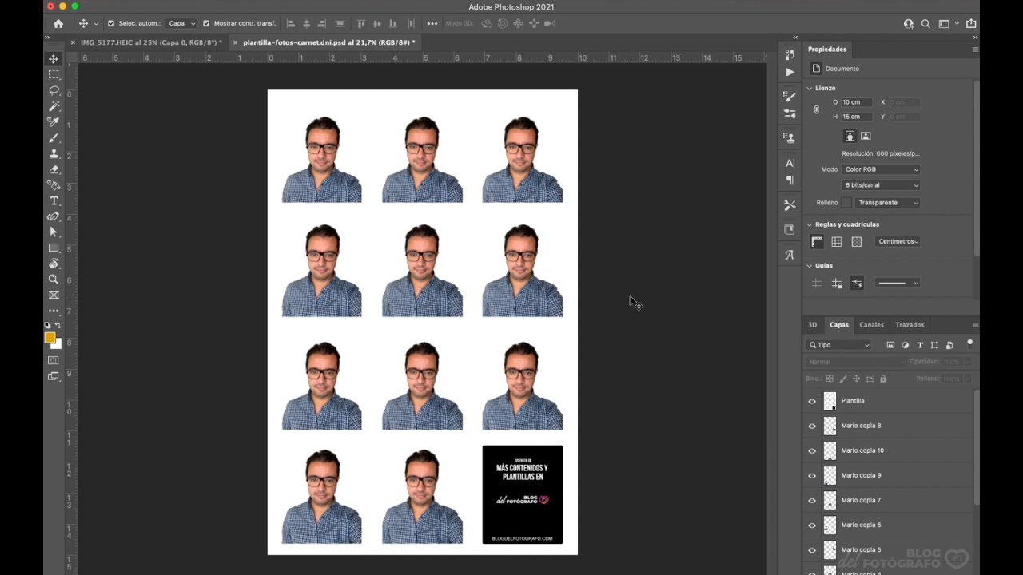Hide the Mario copia 10 layer
The width and height of the screenshot is (1023, 575).
click(x=812, y=451)
